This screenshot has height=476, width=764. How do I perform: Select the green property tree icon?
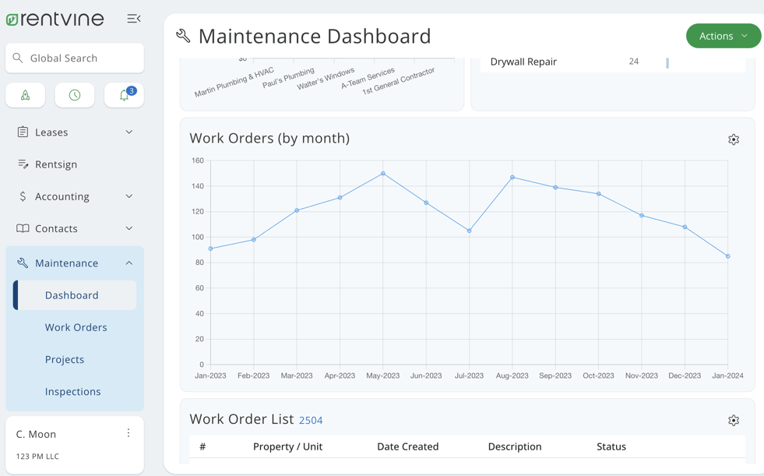(x=25, y=95)
